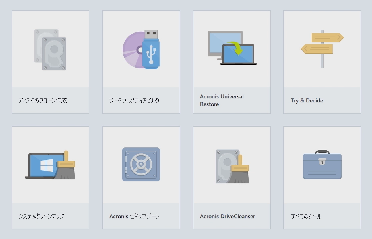Click the blue toolbox icon
This screenshot has height=239, width=372.
tap(322, 165)
